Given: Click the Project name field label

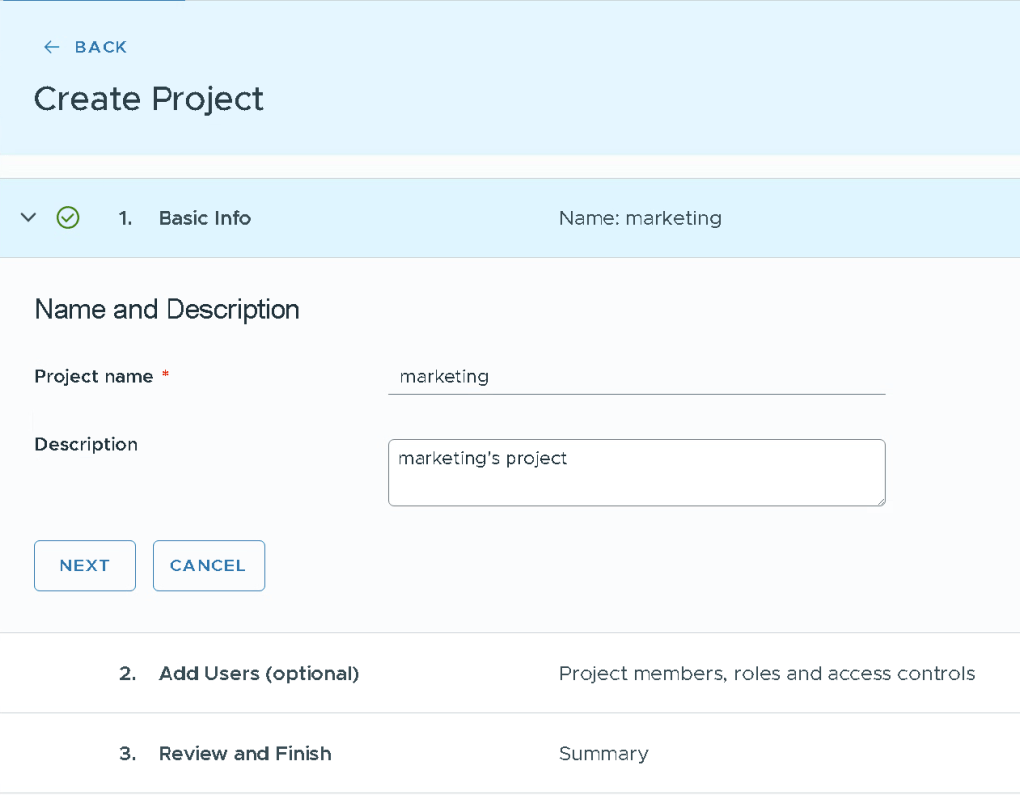Looking at the screenshot, I should click(94, 376).
